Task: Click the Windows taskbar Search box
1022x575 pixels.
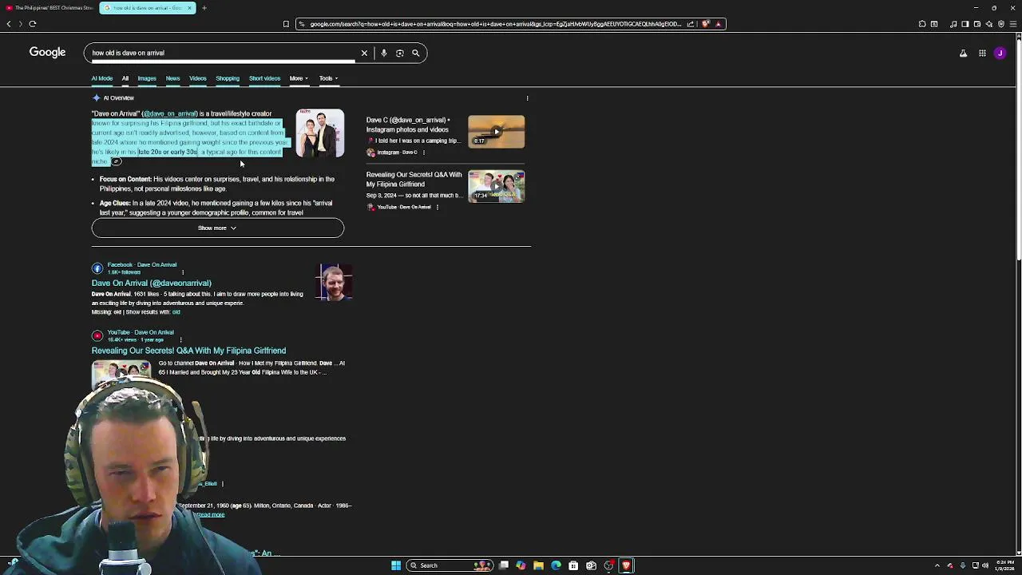Action: coord(450,565)
